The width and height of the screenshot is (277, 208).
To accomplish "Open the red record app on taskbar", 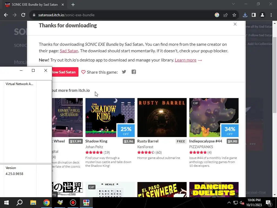I will click(73, 203).
